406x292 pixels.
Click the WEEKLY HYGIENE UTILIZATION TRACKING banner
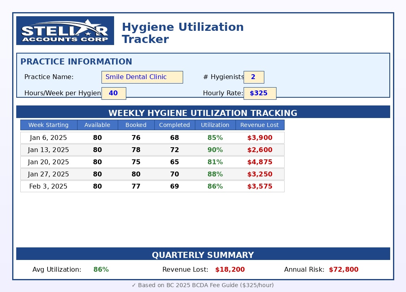coord(203,113)
